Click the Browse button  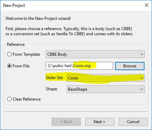pos(130,66)
